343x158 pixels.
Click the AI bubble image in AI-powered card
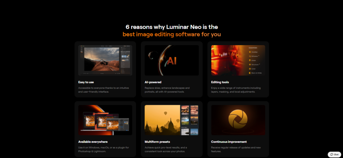[172, 60]
